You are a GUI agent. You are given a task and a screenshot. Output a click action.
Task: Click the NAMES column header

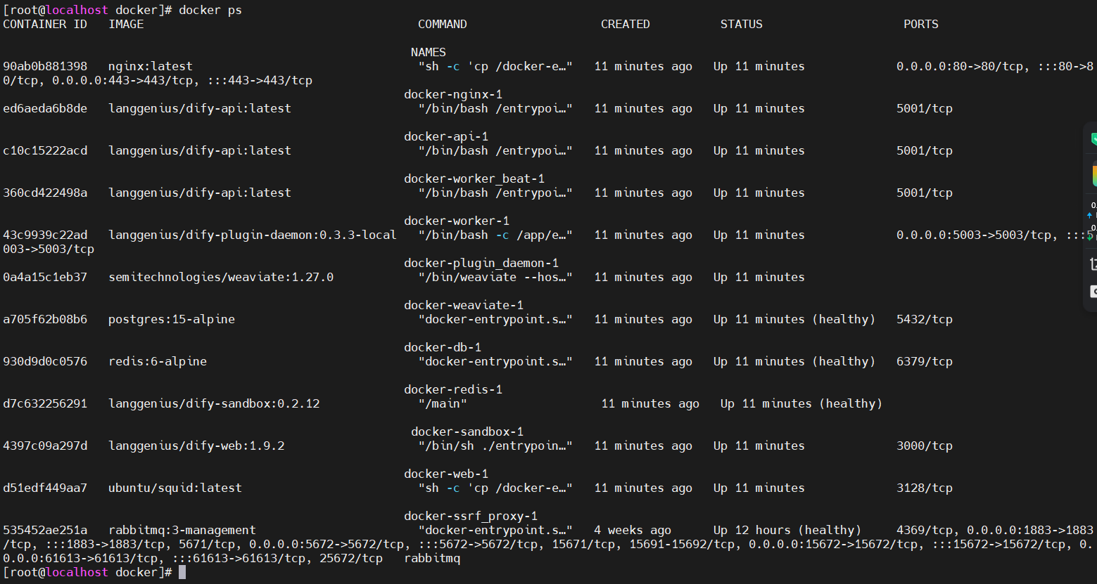[429, 52]
